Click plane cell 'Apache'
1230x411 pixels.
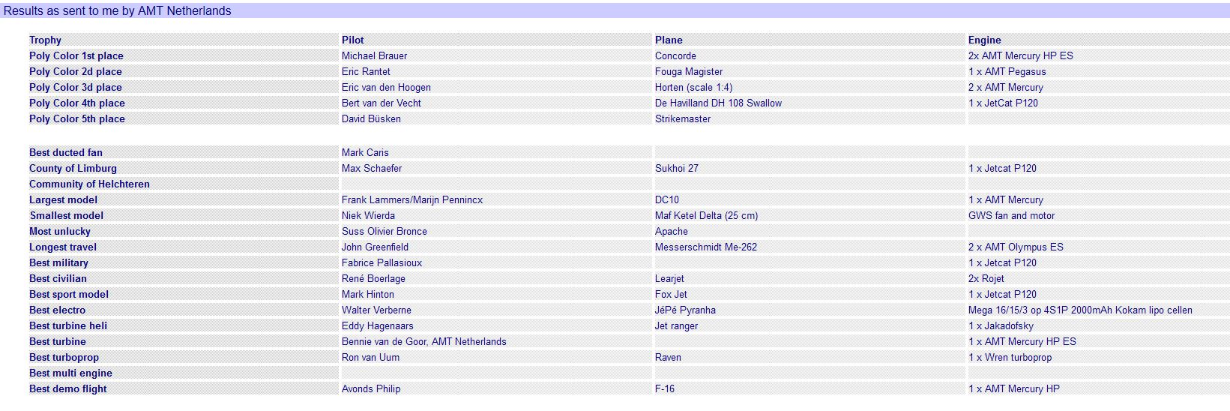point(672,231)
